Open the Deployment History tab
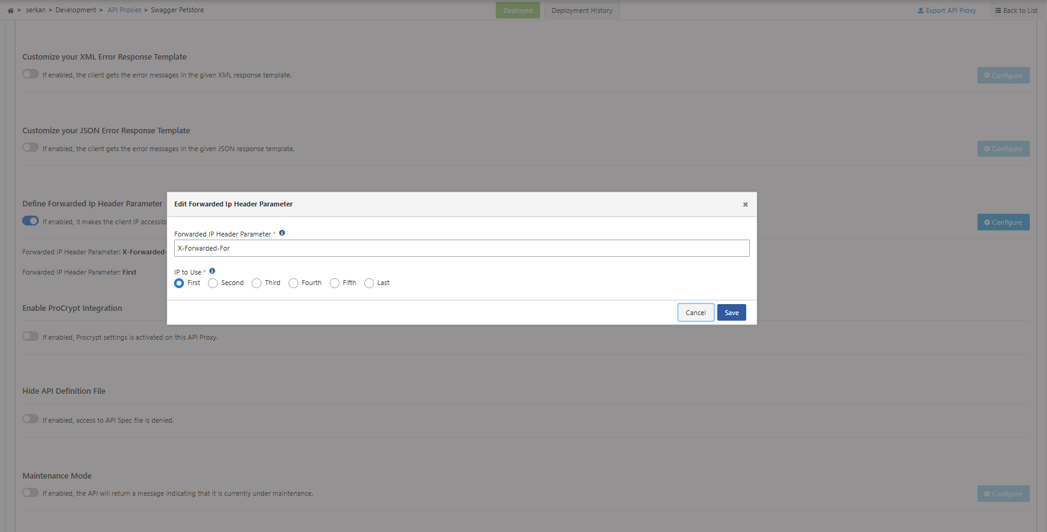The width and height of the screenshot is (1047, 532). 581,10
